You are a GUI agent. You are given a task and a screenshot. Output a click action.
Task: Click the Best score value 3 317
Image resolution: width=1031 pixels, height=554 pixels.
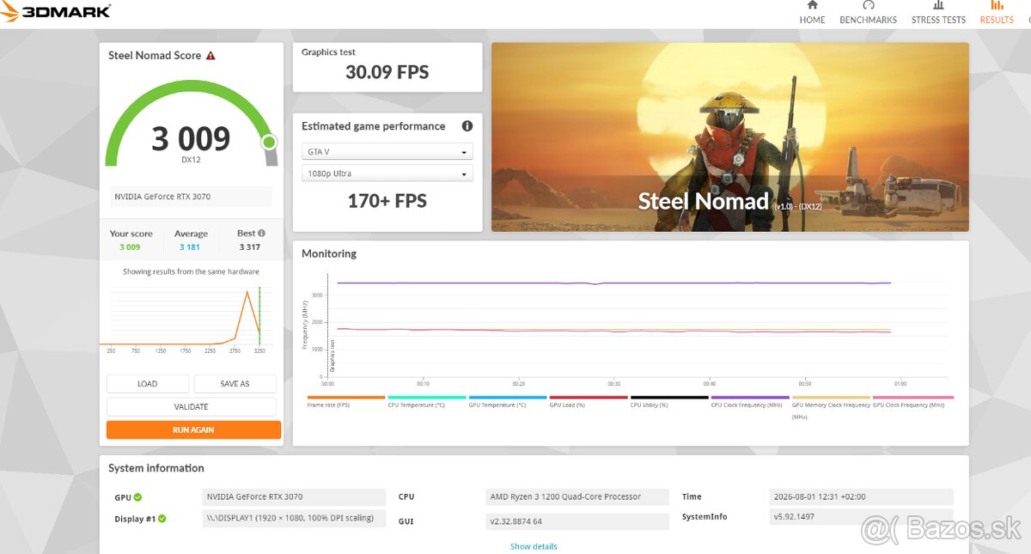(250, 247)
